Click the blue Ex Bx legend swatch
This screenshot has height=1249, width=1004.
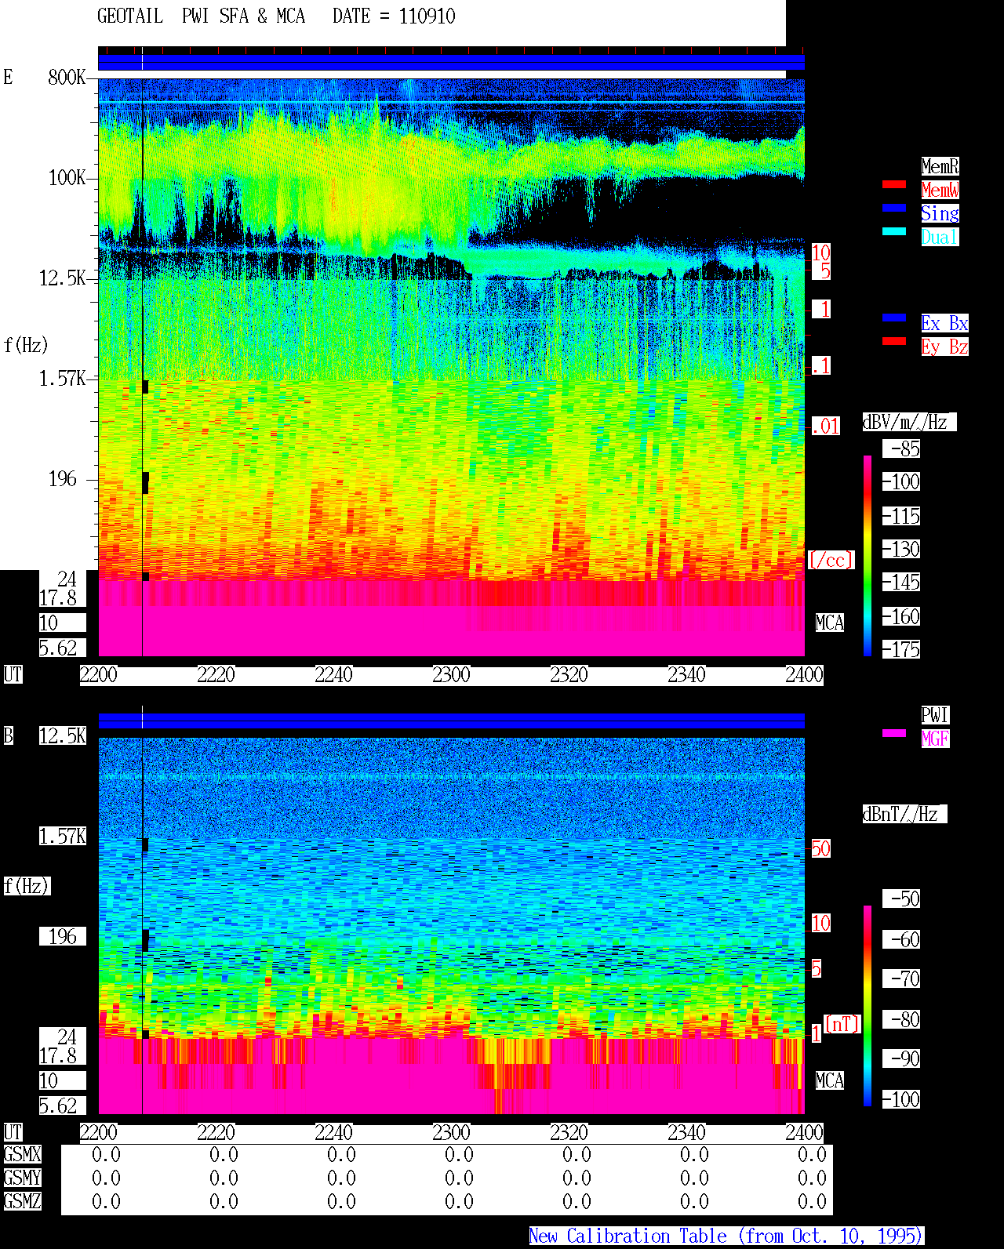coord(894,318)
